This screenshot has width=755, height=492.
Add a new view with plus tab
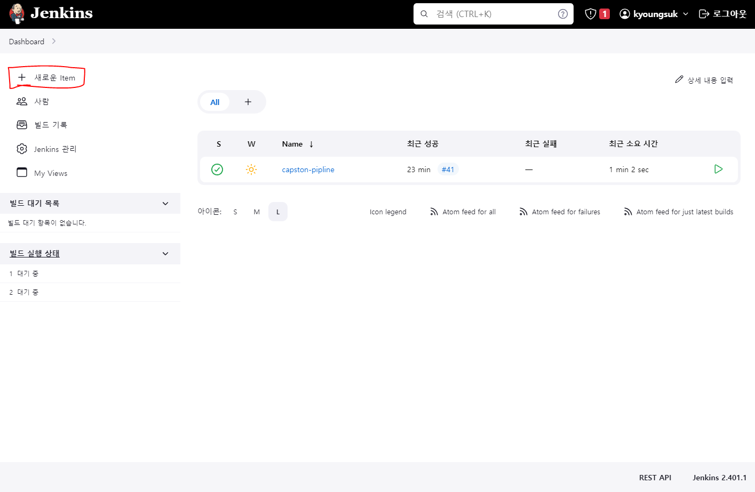click(248, 102)
